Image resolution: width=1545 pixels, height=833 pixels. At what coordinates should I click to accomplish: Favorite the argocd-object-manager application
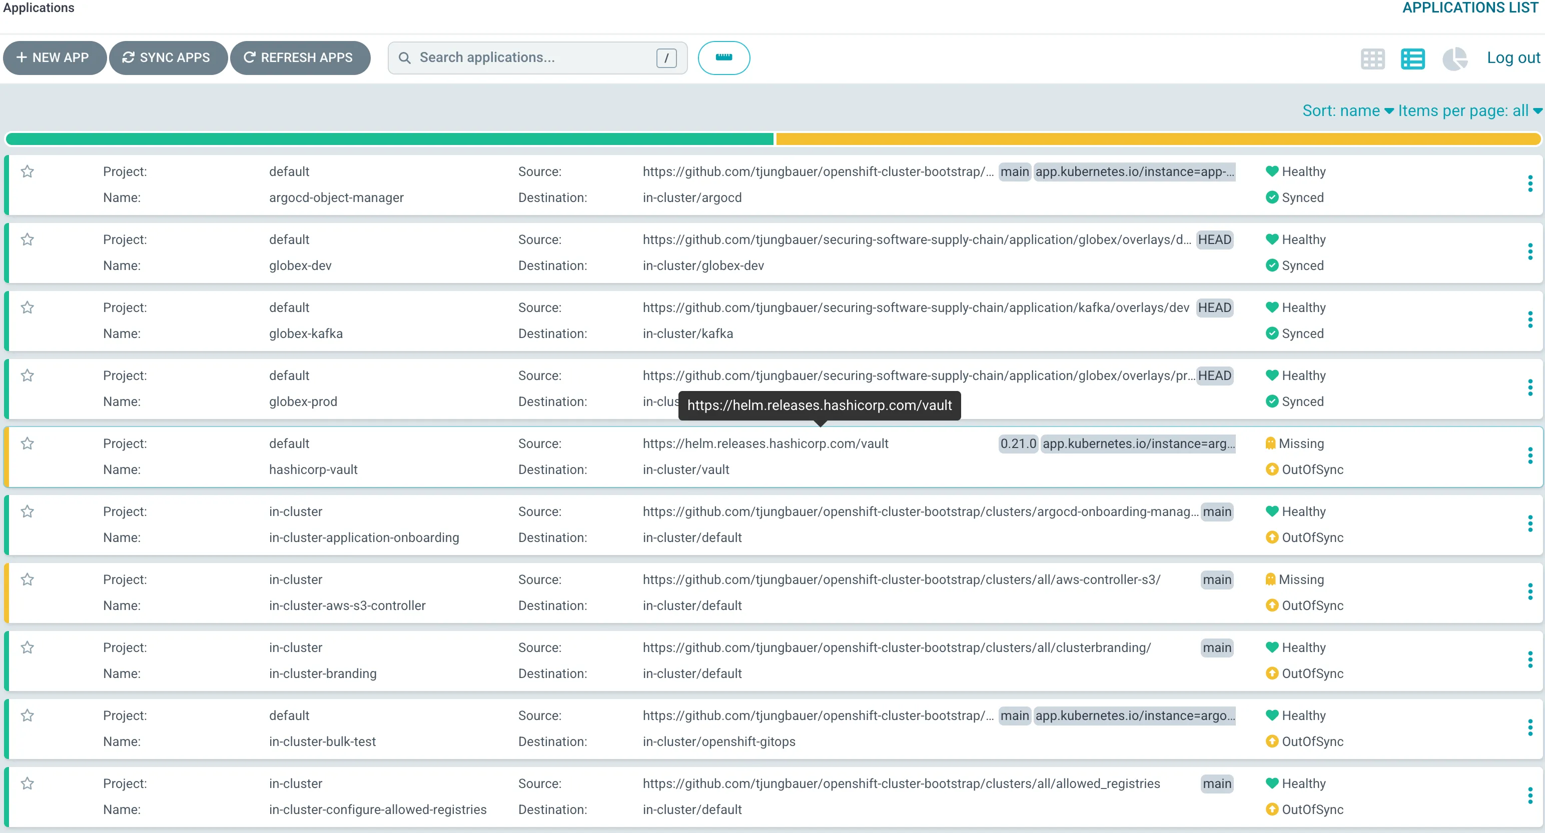(x=28, y=172)
